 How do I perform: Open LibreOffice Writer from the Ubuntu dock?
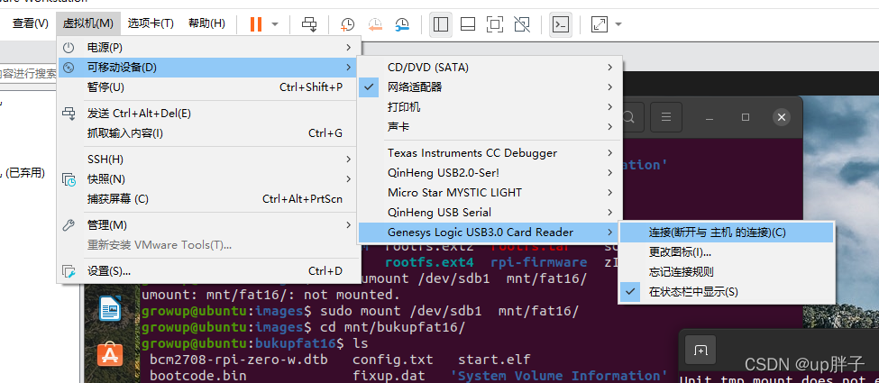[x=110, y=308]
